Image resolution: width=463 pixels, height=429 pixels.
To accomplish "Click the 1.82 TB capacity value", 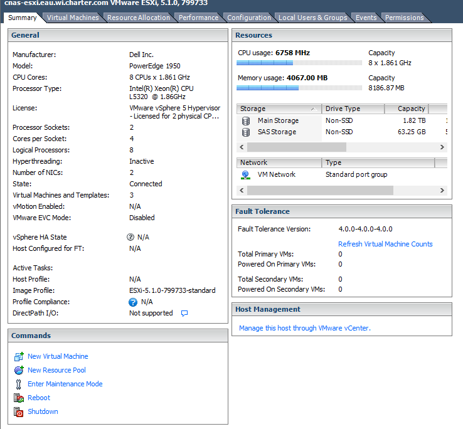I will click(x=414, y=121).
